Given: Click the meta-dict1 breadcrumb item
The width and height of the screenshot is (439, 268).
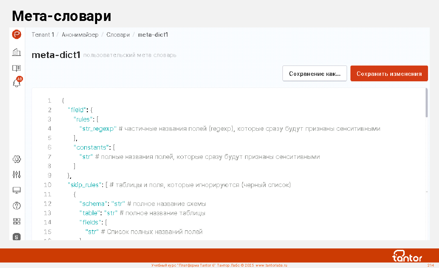Looking at the screenshot, I should (x=153, y=35).
